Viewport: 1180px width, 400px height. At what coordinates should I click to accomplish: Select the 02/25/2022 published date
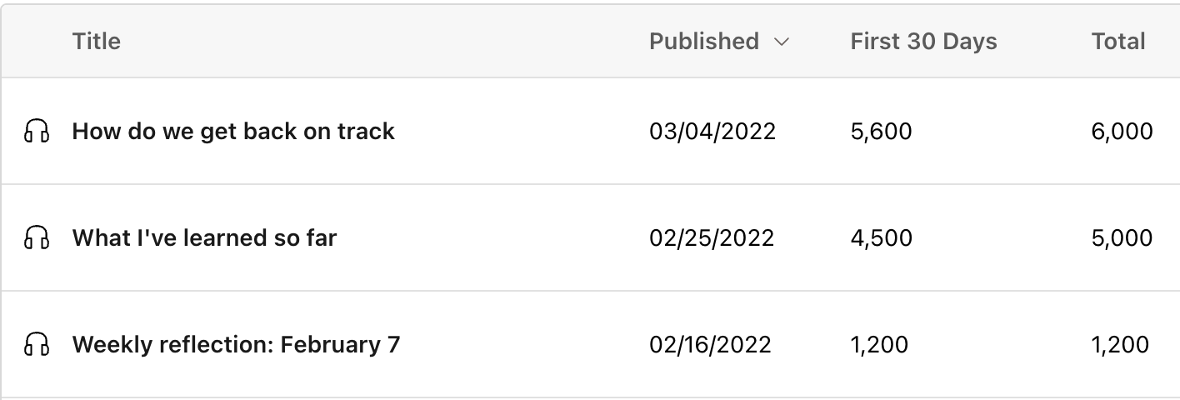point(712,237)
